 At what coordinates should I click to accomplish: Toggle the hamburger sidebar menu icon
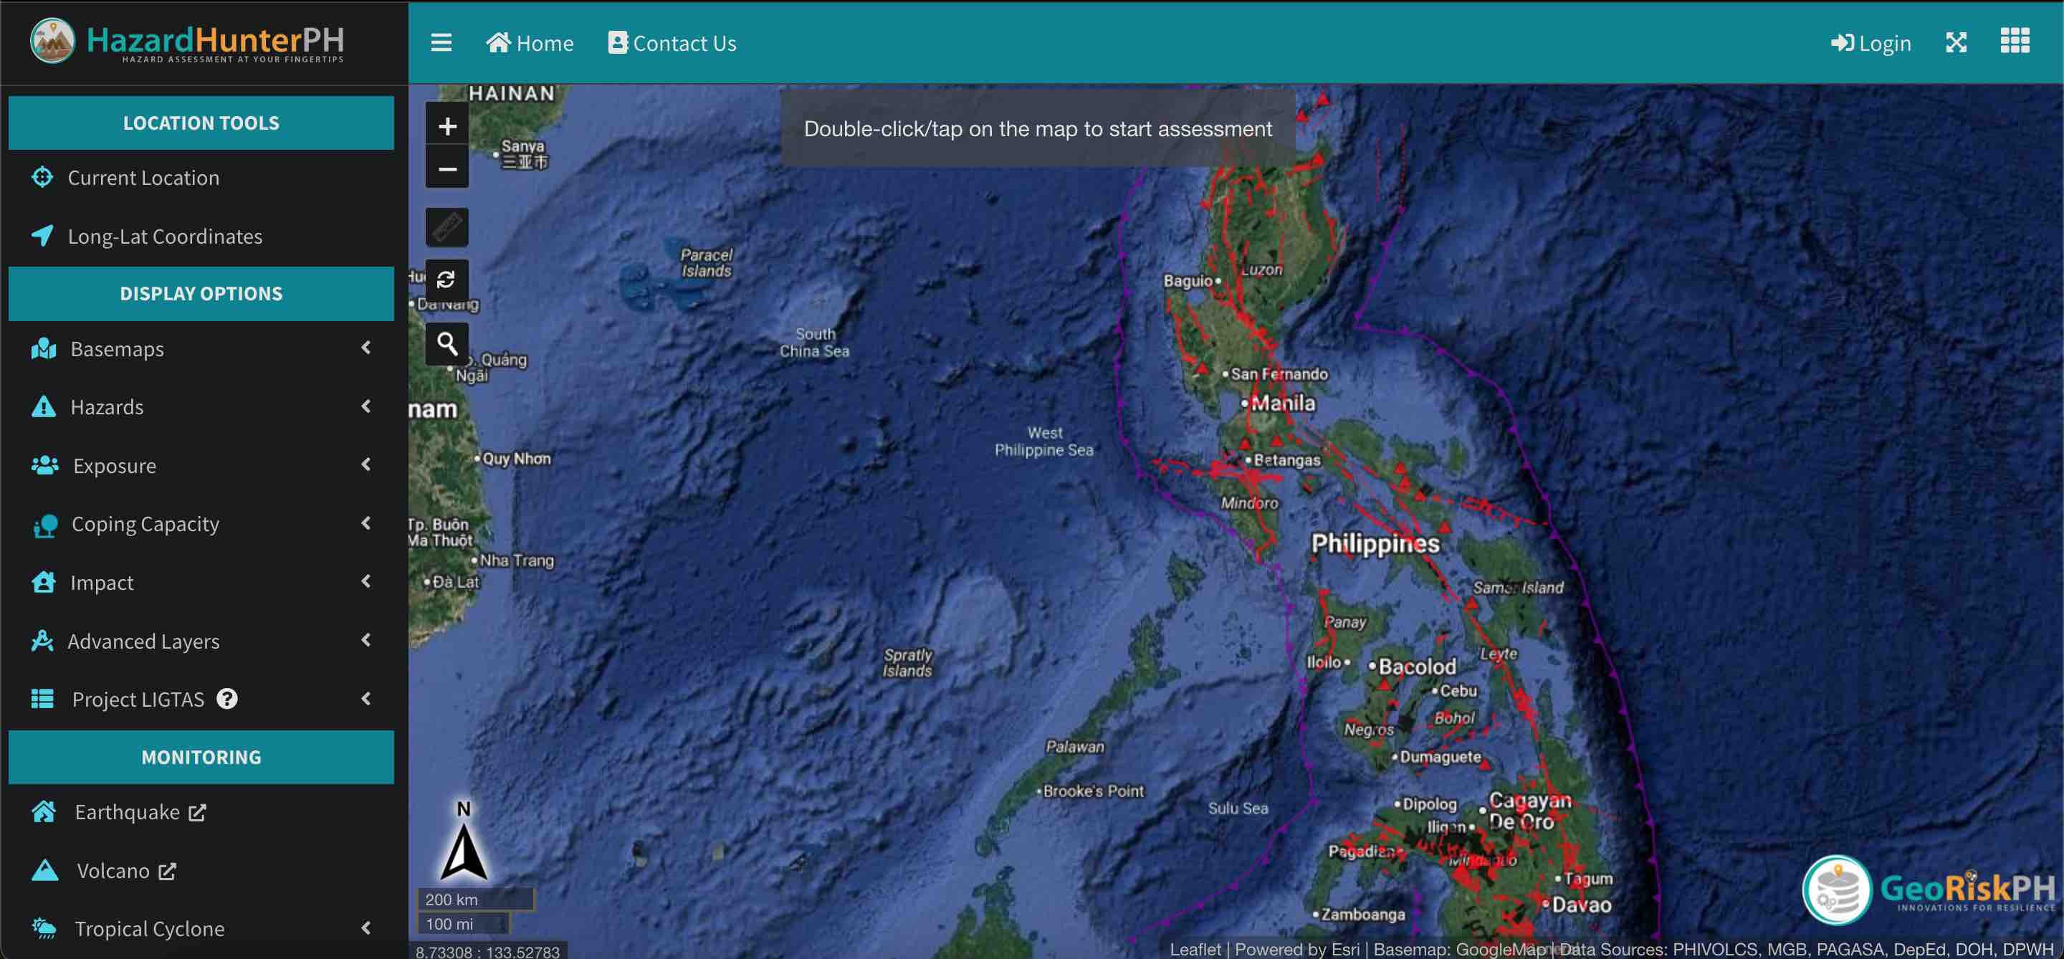[x=441, y=42]
